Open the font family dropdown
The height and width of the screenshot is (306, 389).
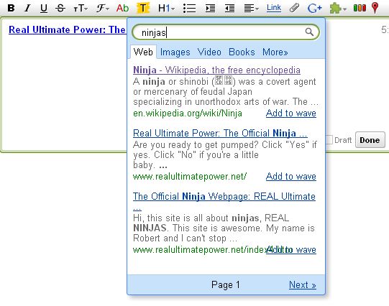click(102, 9)
